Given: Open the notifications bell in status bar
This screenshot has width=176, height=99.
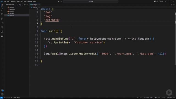Looking at the screenshot, I should point(174,98).
